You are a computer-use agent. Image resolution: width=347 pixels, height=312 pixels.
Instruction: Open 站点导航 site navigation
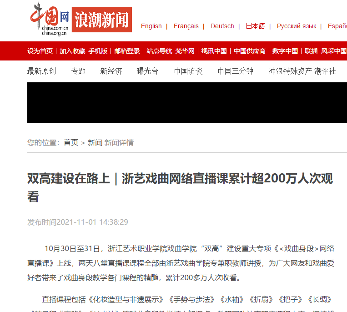(x=159, y=51)
